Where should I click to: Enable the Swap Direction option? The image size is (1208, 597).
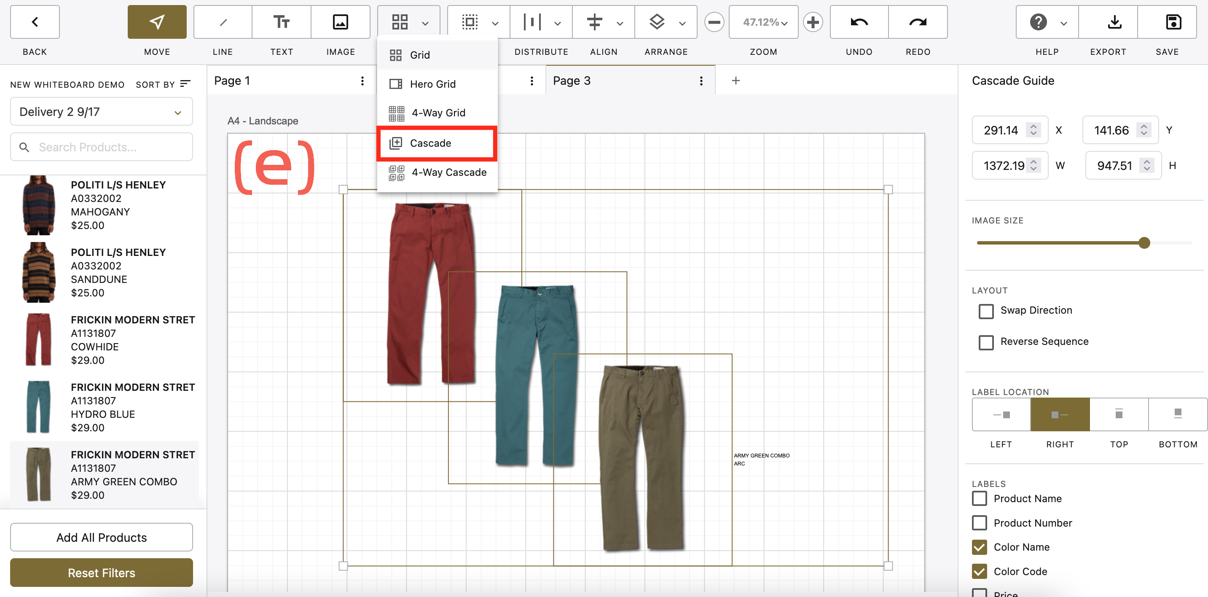[x=986, y=311]
